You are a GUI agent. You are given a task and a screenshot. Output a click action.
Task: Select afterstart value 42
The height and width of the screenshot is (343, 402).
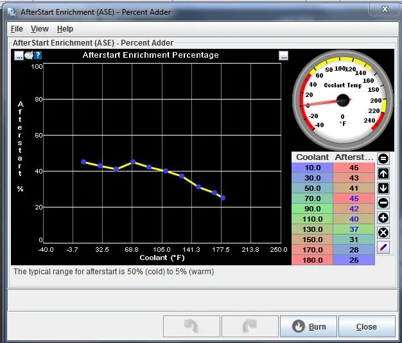(x=354, y=209)
